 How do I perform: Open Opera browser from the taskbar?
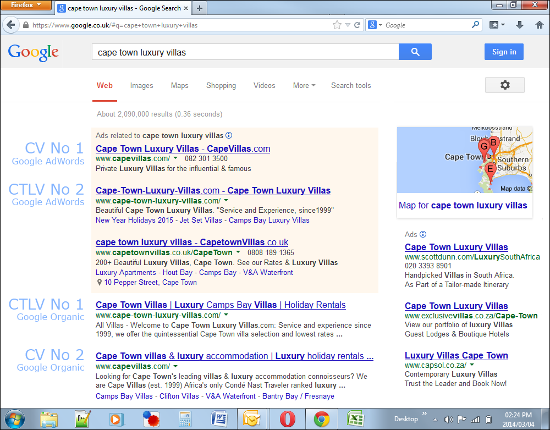(288, 419)
